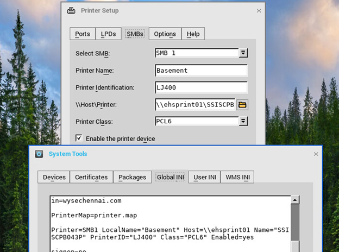339x252 pixels.
Task: Click the System Tools gear icon in title bar
Action: (39, 154)
